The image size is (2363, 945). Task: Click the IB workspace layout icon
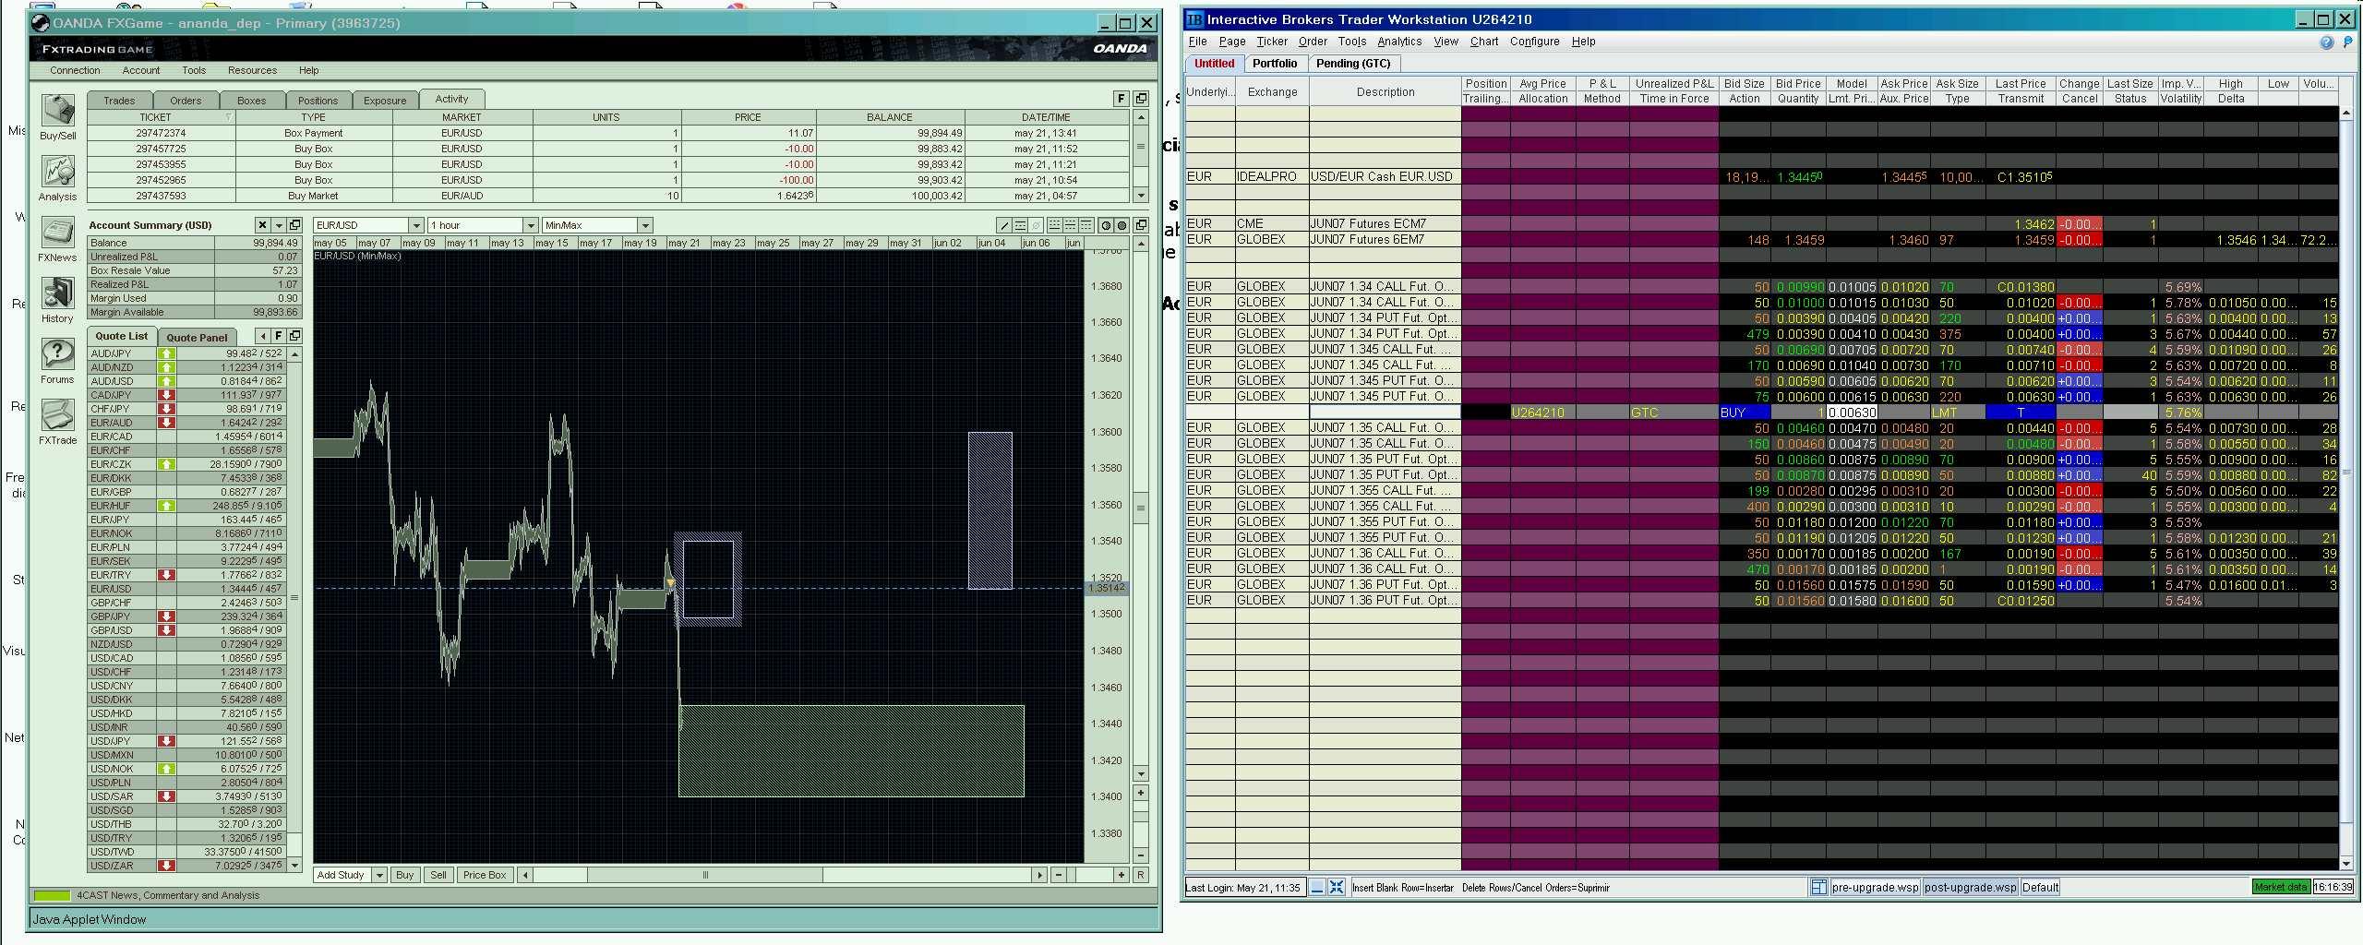[x=1818, y=887]
